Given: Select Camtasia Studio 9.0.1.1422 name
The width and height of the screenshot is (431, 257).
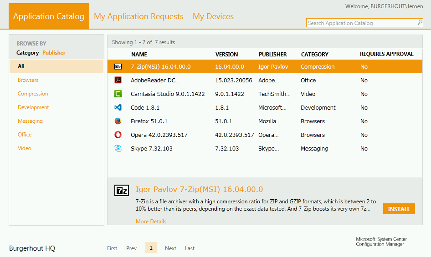Looking at the screenshot, I should pos(168,94).
